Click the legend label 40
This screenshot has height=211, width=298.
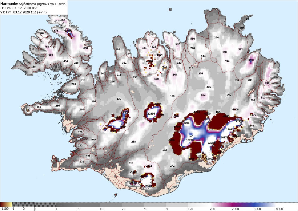pyautogui.click(x=146, y=209)
